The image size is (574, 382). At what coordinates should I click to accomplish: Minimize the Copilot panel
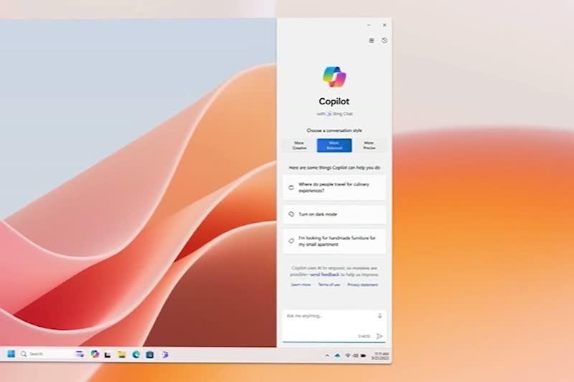[x=369, y=25]
